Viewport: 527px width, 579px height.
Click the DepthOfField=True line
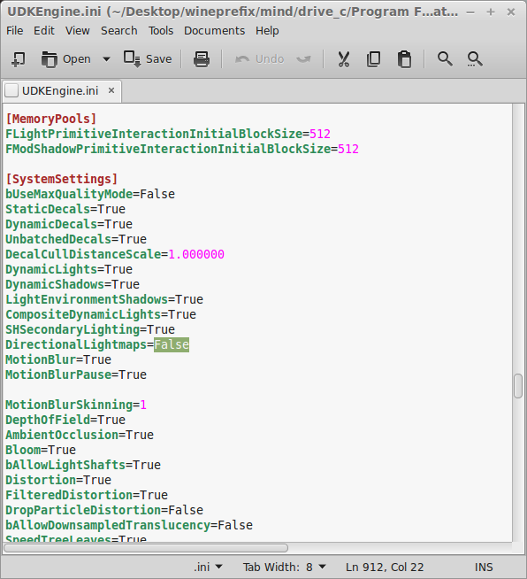point(65,420)
